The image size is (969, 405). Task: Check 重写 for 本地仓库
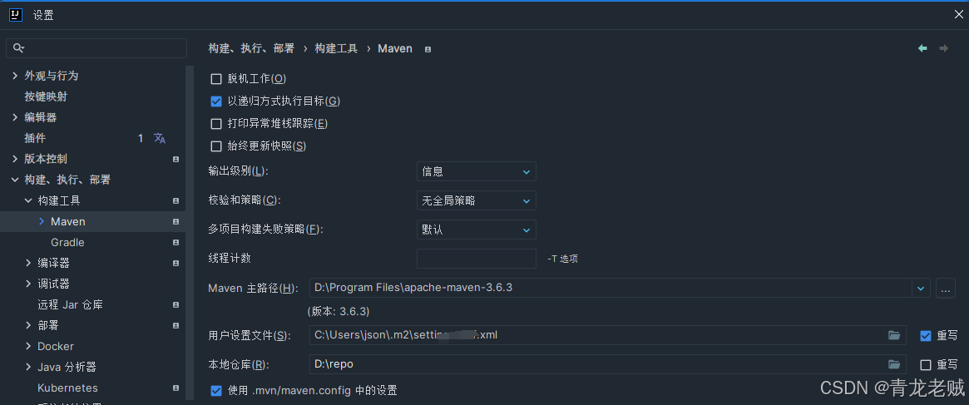tap(926, 365)
